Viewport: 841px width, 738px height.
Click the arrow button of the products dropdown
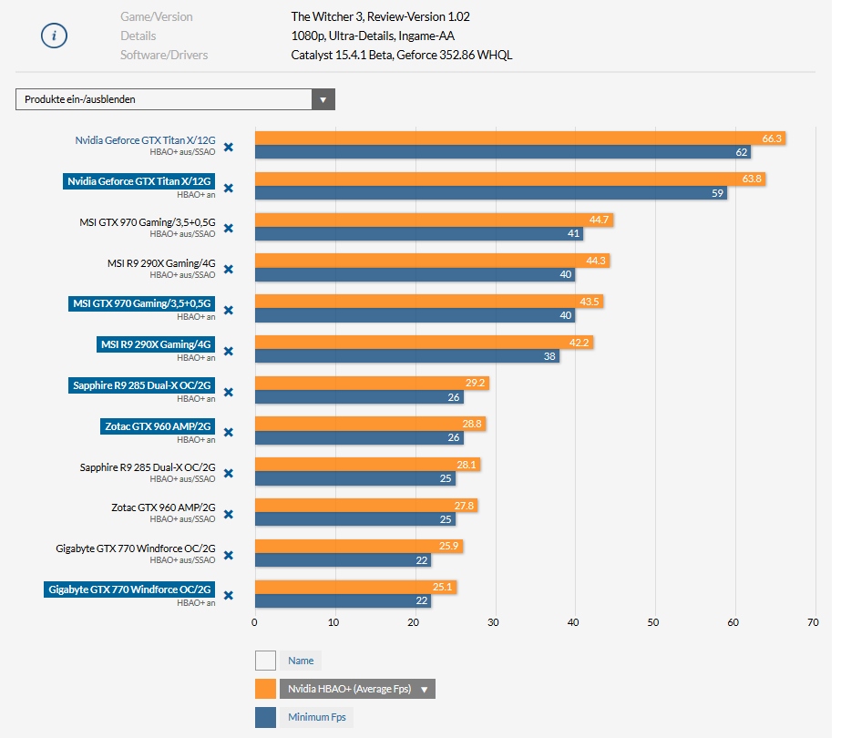pos(323,99)
